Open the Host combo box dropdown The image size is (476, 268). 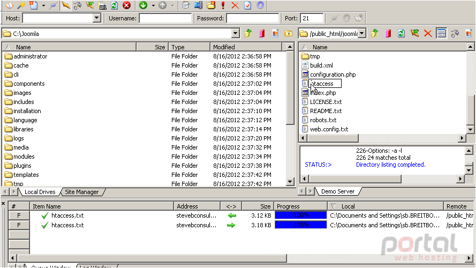coord(96,18)
